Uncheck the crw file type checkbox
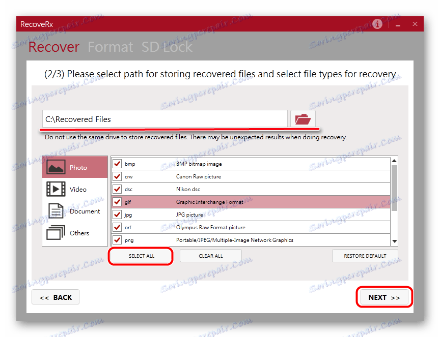The width and height of the screenshot is (440, 337). point(117,176)
